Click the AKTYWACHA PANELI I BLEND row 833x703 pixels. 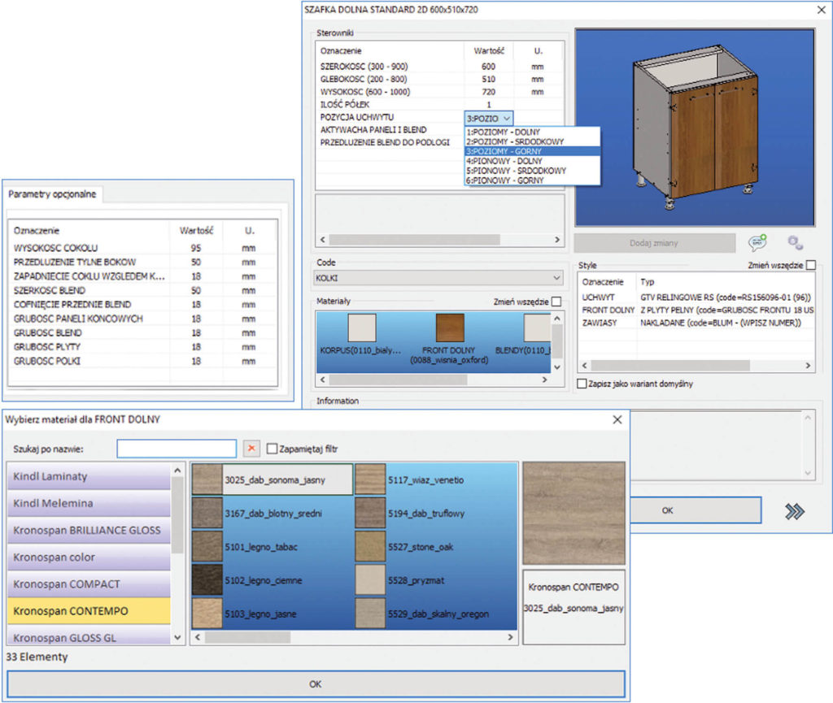[x=390, y=130]
